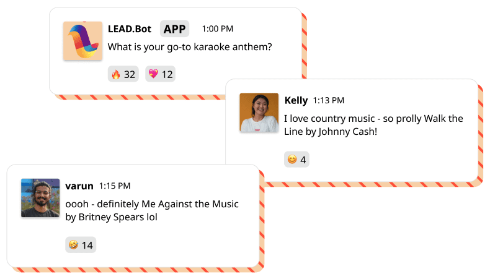Toggle the rolling laughing reaction with 14
The width and height of the screenshot is (490, 279).
(x=81, y=245)
